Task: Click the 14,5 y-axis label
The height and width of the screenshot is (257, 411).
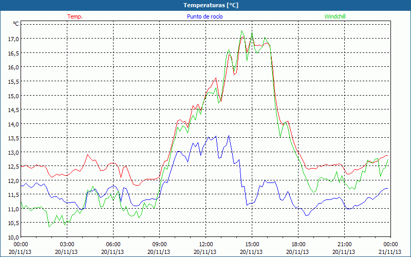Action: click(14, 109)
